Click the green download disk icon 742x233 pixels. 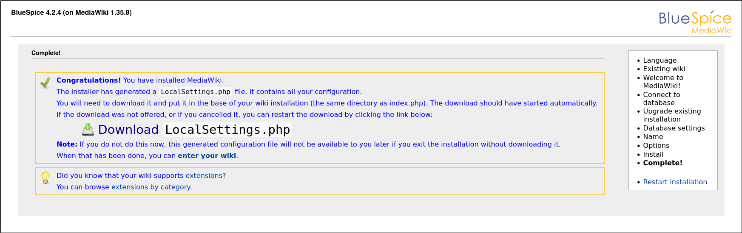coord(88,129)
